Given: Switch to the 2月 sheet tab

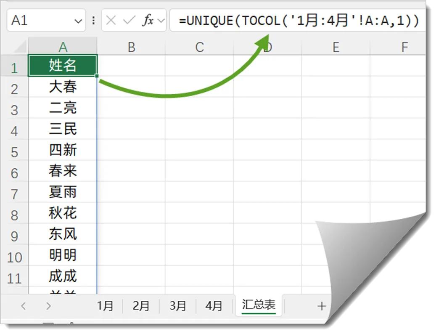Looking at the screenshot, I should pos(141,306).
